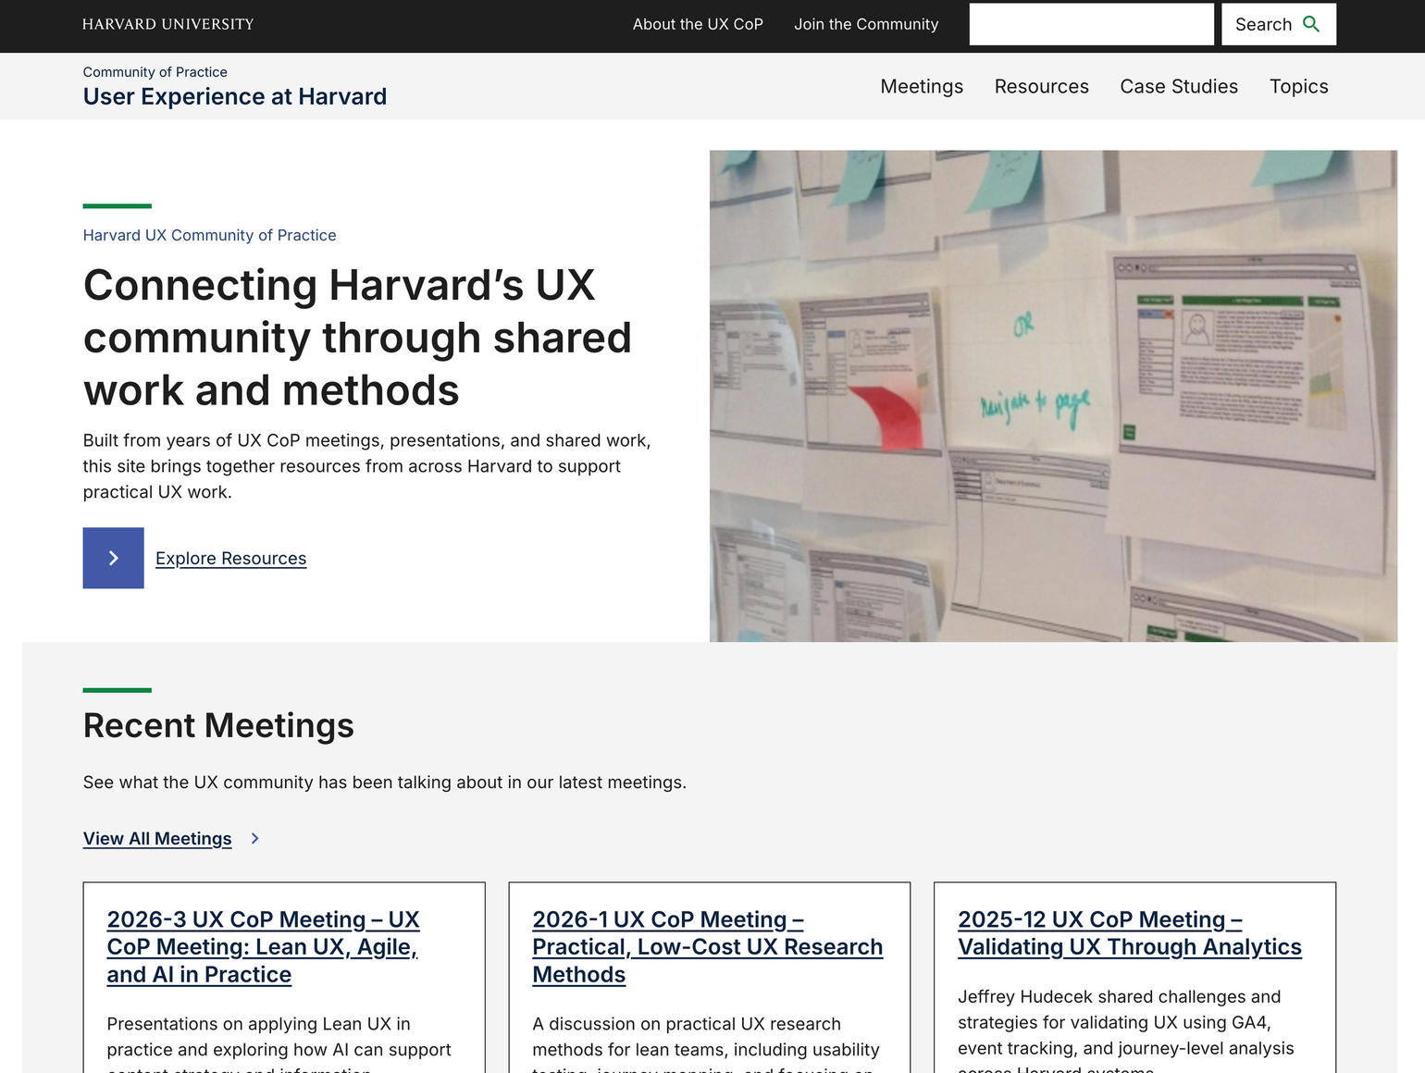Screen dimensions: 1425x1073
Task: Click the 'A discussion on practical UX research' description
Action: click(706, 1043)
